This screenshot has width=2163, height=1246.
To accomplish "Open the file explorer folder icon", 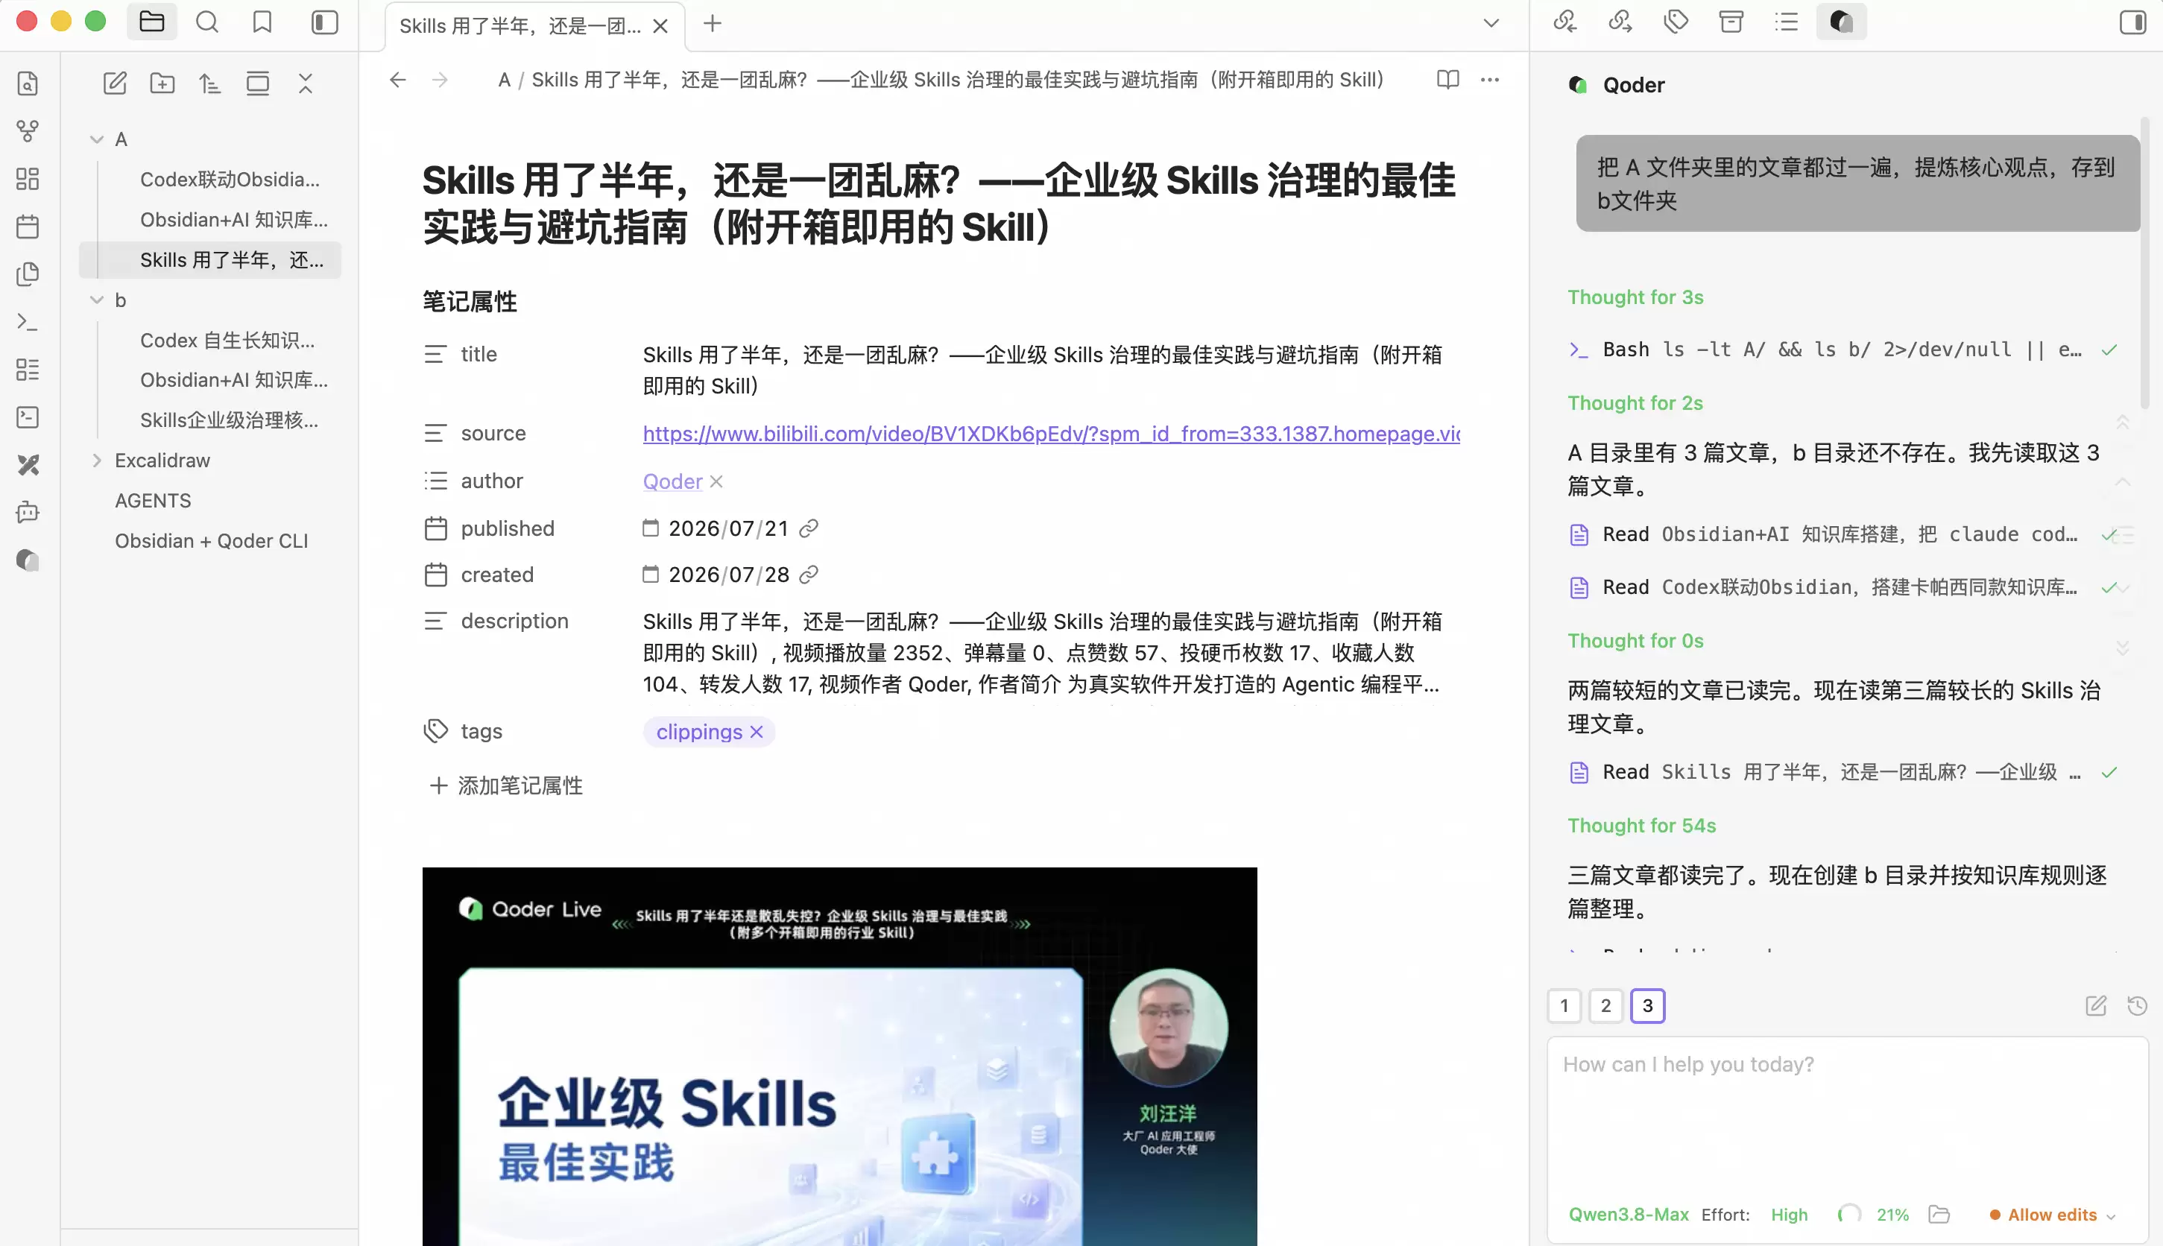I will [151, 22].
